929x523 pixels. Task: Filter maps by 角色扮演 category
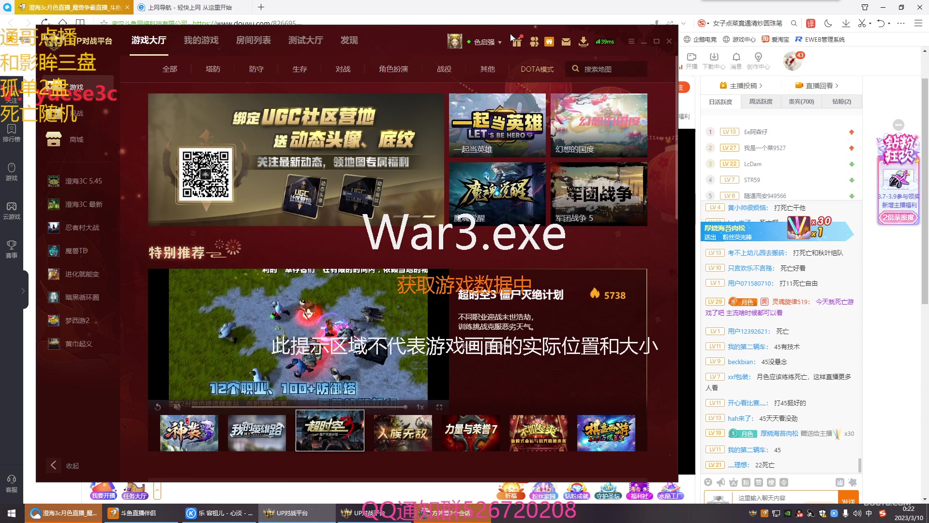coord(393,69)
